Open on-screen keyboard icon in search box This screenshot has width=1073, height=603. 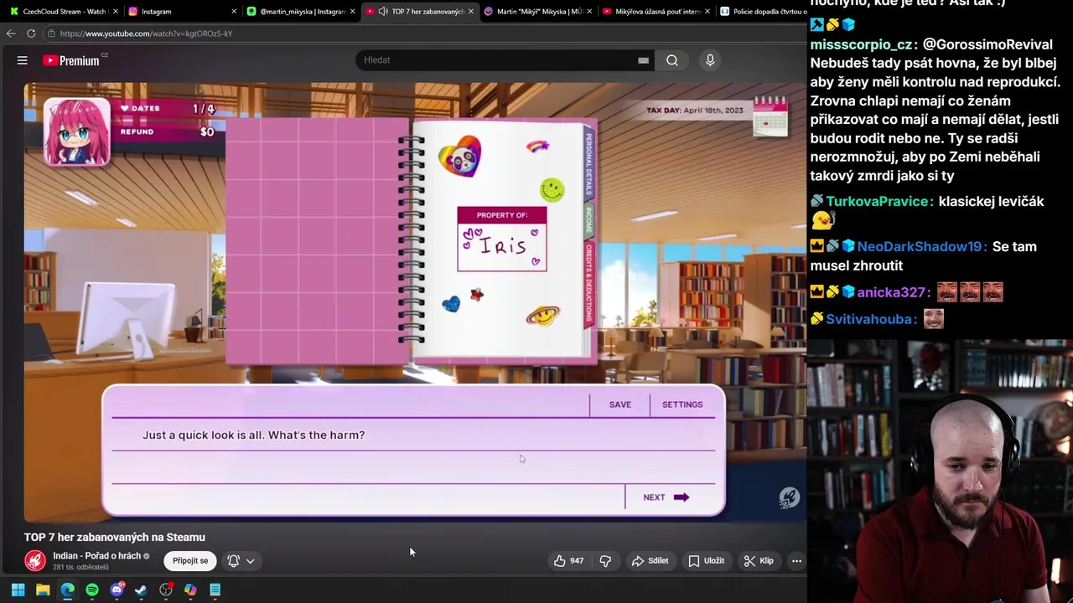643,60
